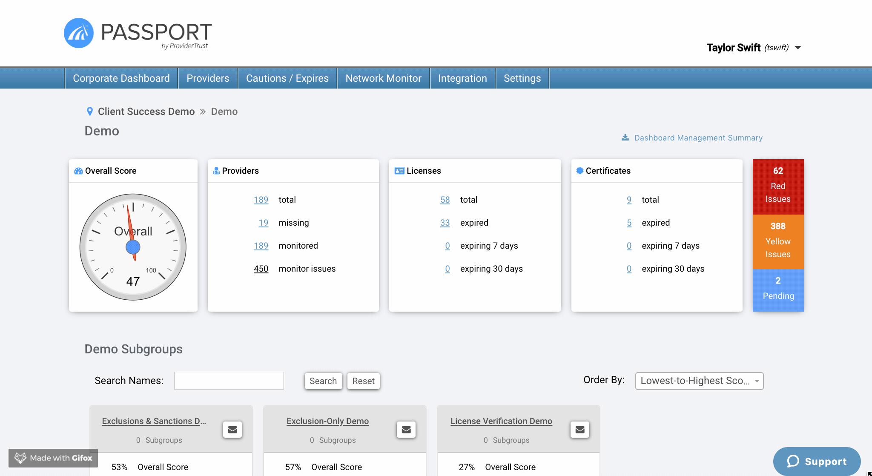Click the 53% Overall Score value
This screenshot has height=476, width=872.
coord(120,467)
